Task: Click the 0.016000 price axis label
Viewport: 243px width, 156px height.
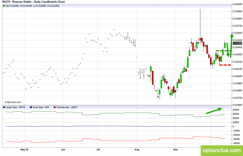Action: pos(237,4)
